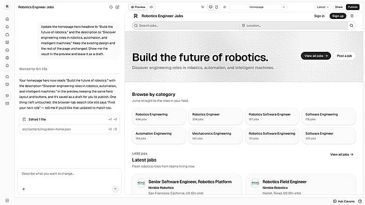
Task: Click the Robotics Engineer Jobs chat title
Action: pyautogui.click(x=36, y=7)
